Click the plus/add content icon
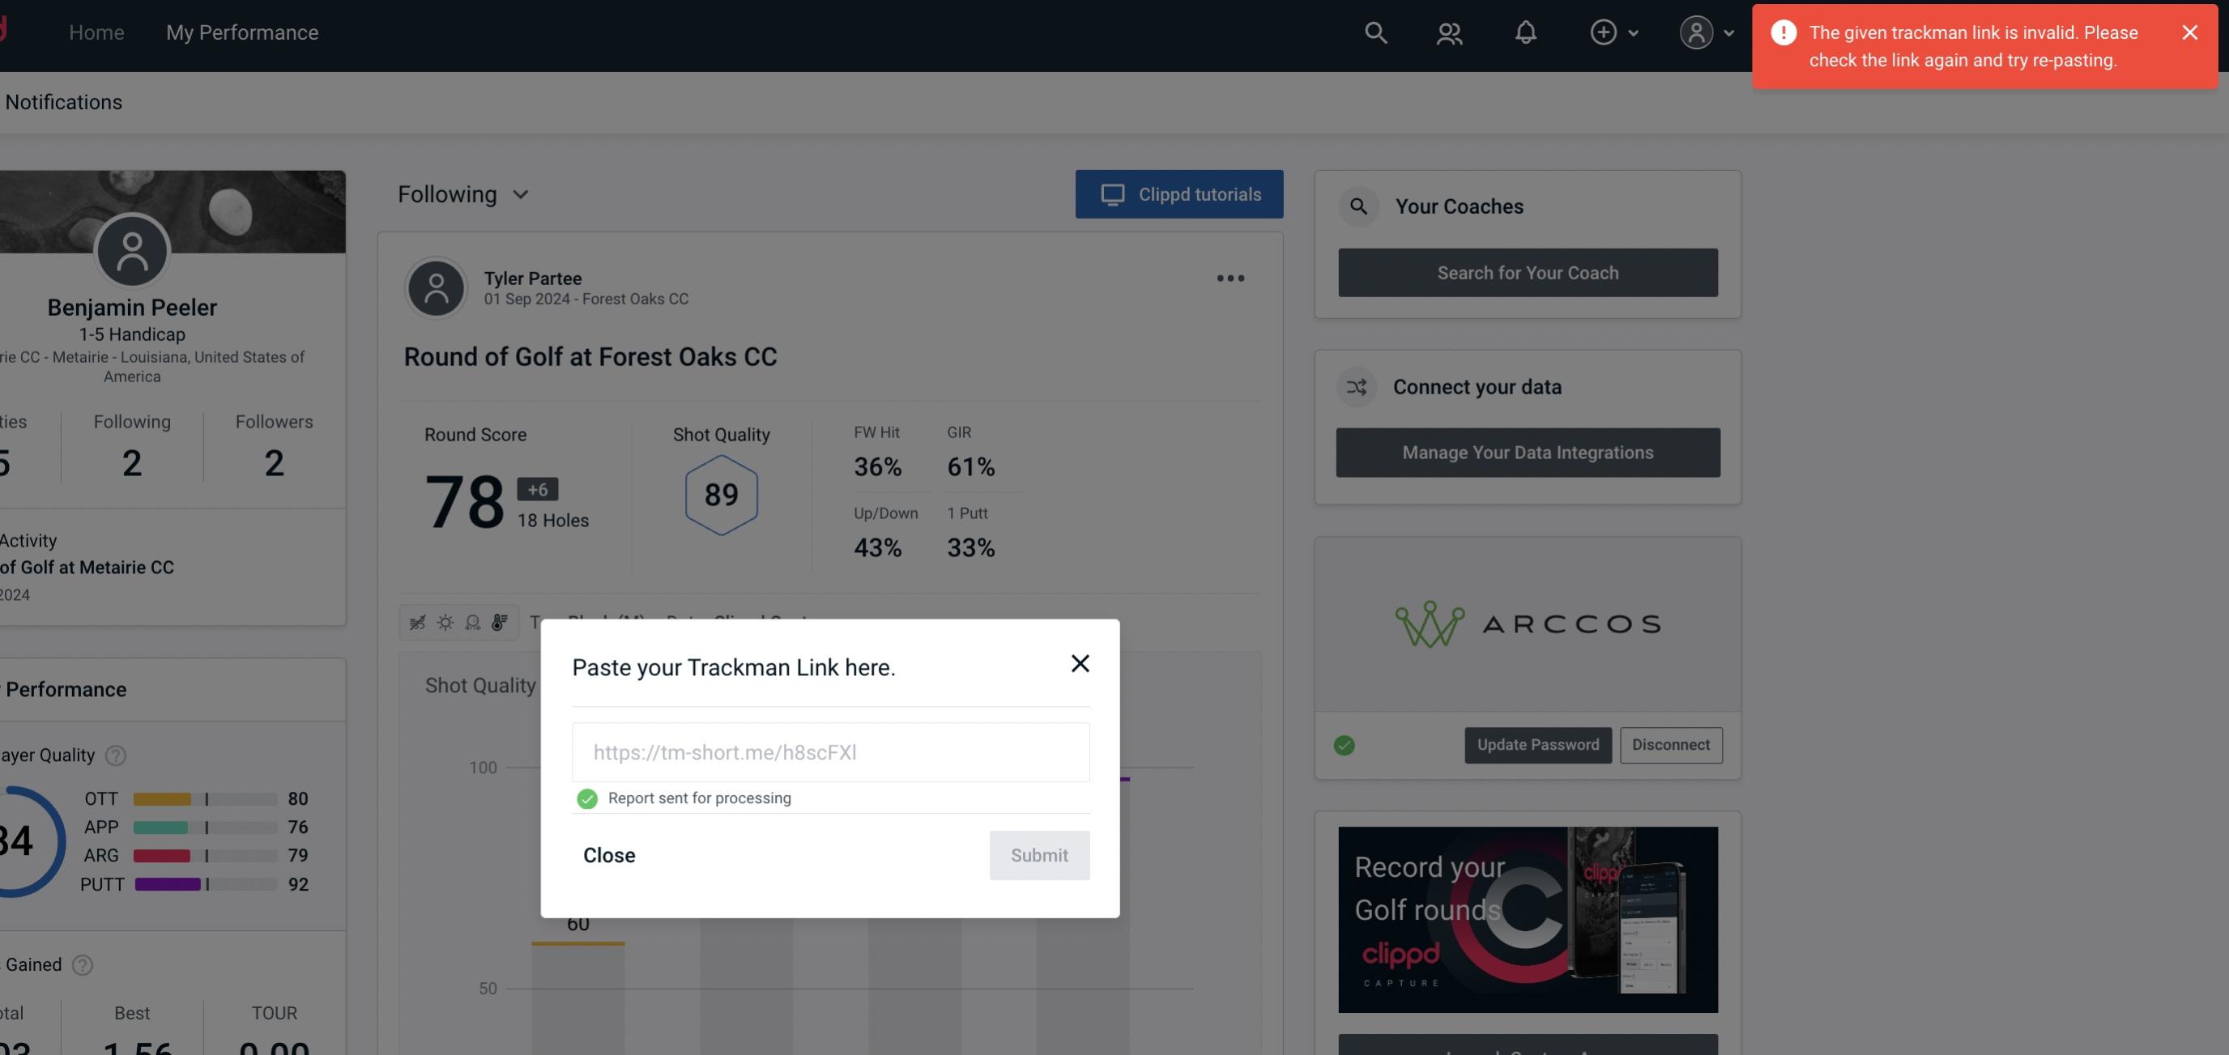2229x1055 pixels. pyautogui.click(x=1604, y=32)
